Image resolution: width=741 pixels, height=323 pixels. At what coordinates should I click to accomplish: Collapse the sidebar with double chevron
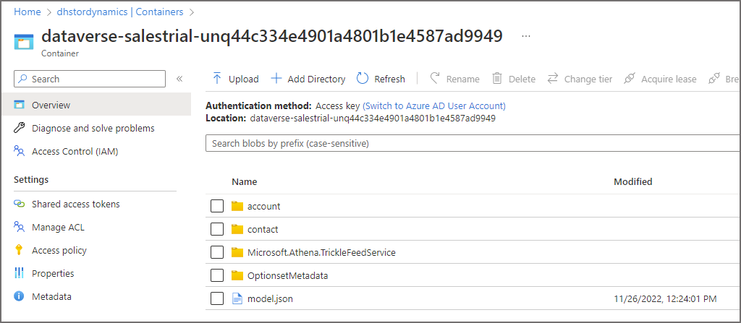[x=179, y=79]
